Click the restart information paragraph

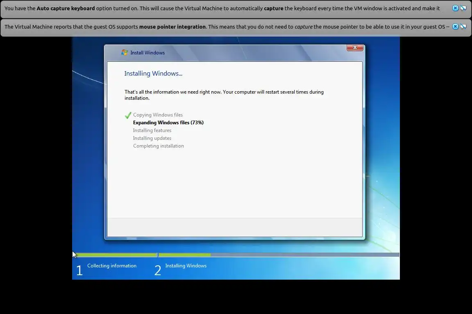224,95
